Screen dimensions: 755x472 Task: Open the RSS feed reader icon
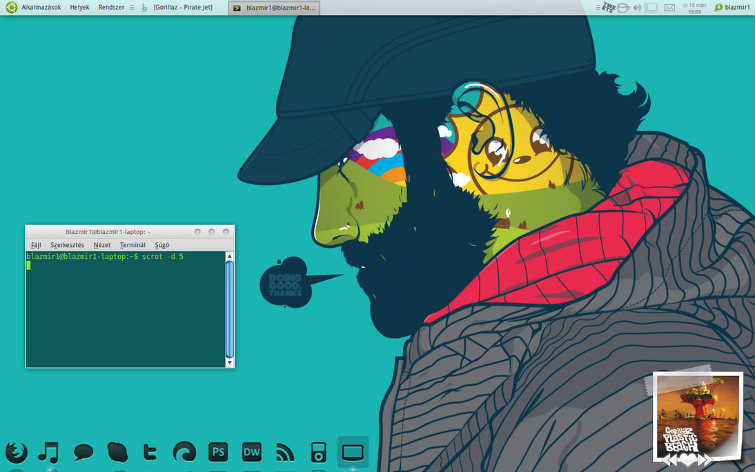(x=285, y=452)
